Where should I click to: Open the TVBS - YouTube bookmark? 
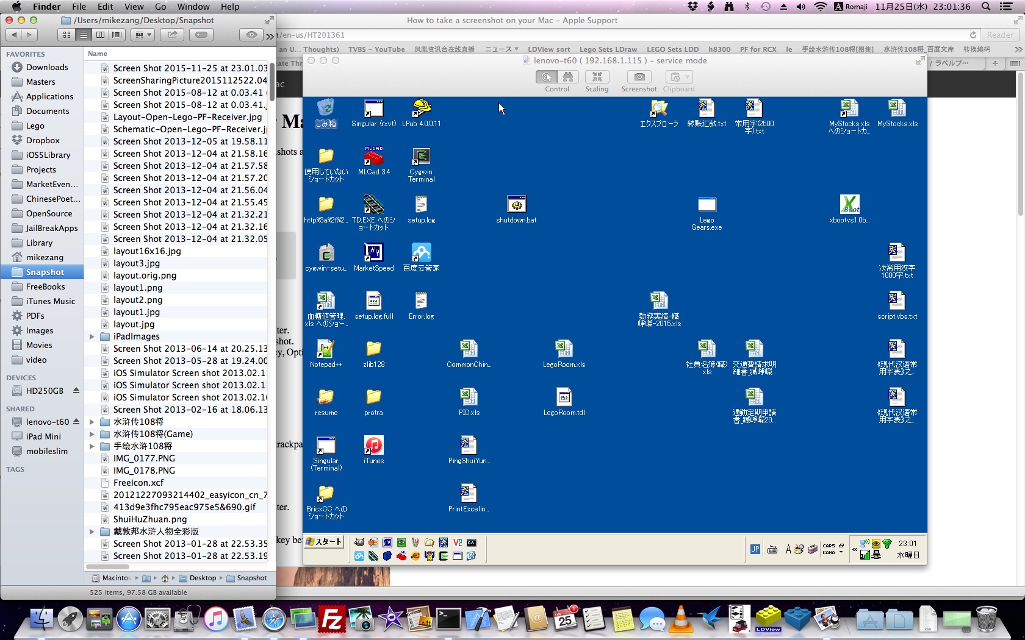(376, 49)
